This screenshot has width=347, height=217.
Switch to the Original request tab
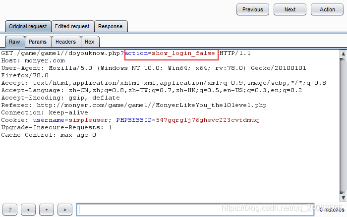click(28, 26)
